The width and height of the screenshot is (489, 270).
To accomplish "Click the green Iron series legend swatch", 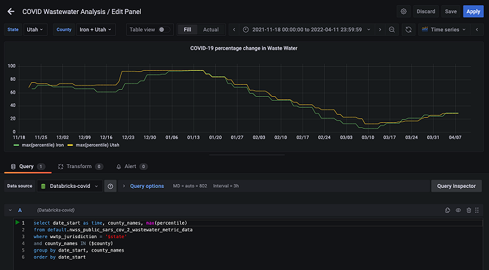I will [16, 145].
